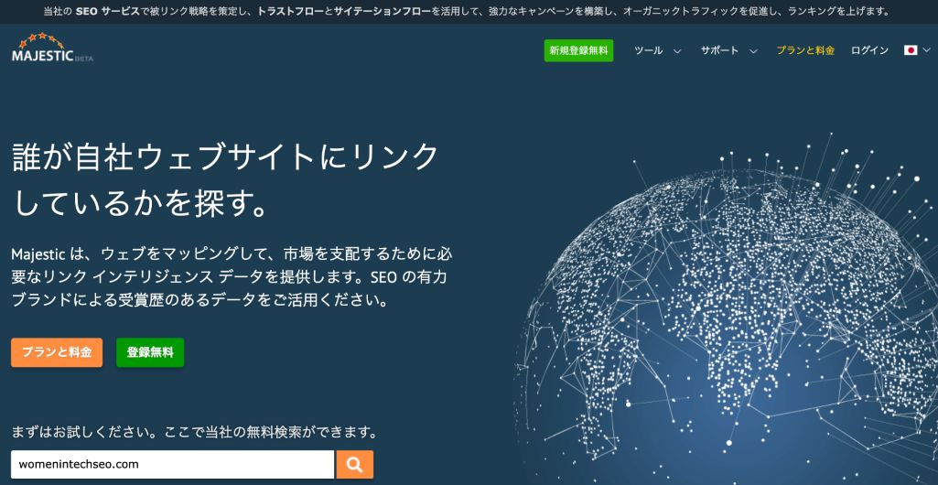
Task: Expand the ツール dropdown chevron
Action: [677, 51]
